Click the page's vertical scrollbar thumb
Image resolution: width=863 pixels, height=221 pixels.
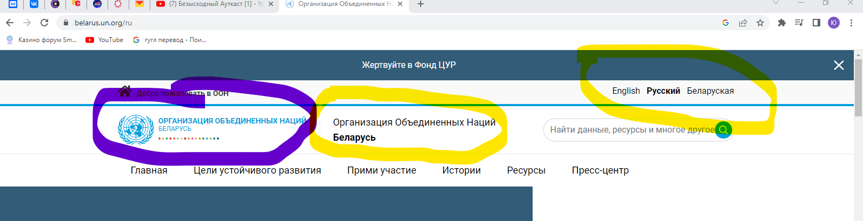click(x=858, y=87)
